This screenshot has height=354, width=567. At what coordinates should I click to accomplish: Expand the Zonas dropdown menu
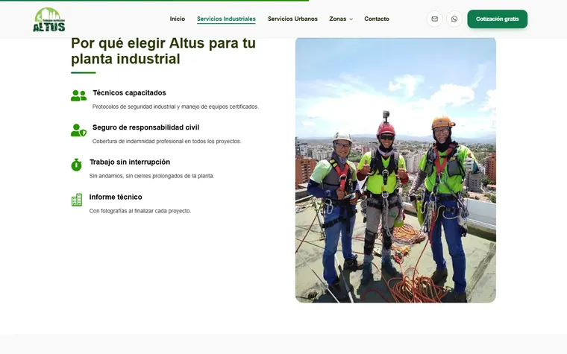(x=341, y=19)
